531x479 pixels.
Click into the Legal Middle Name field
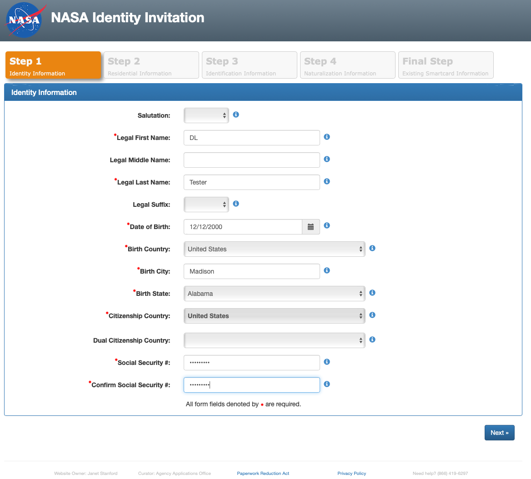click(x=252, y=160)
